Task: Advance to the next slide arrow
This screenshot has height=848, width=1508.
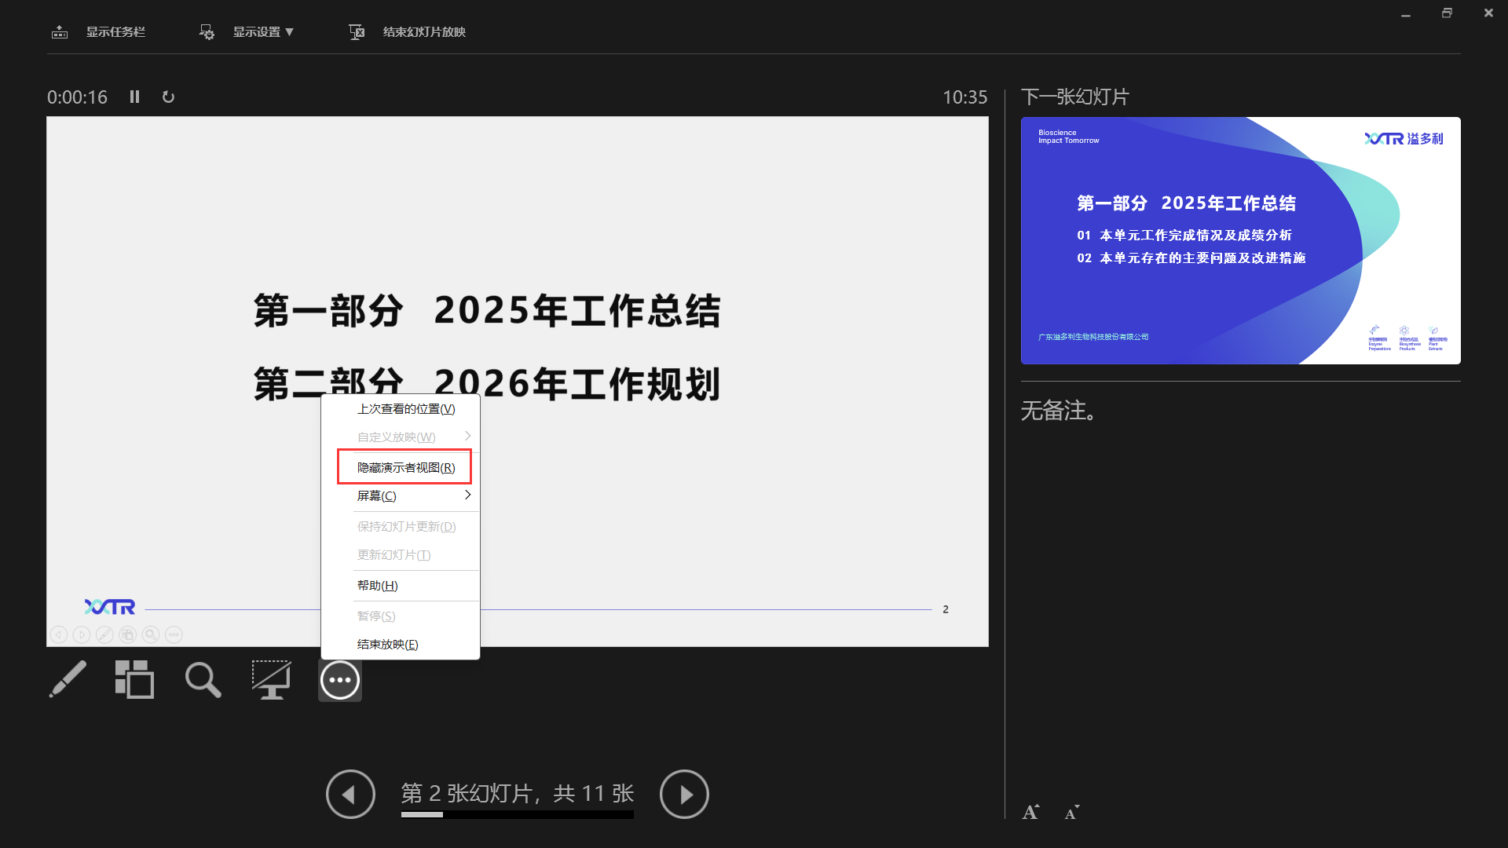Action: click(684, 794)
